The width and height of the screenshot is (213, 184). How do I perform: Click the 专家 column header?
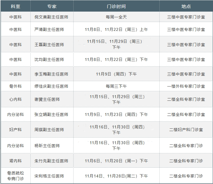(52, 6)
